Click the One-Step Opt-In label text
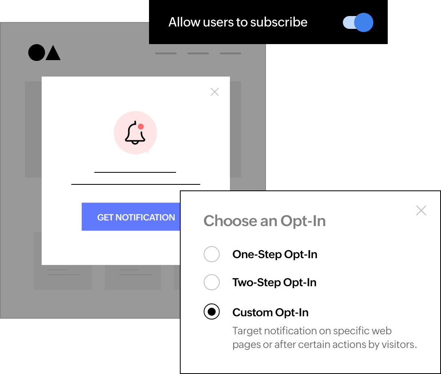 coord(275,255)
